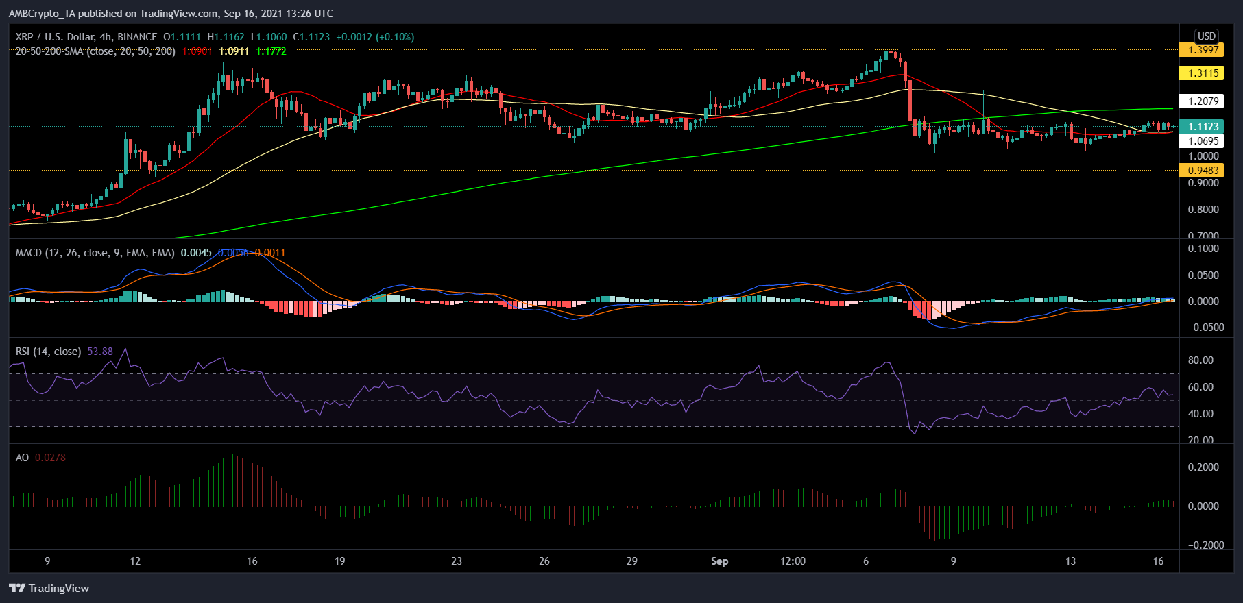Image resolution: width=1243 pixels, height=603 pixels.
Task: Click the current price 1.1123 label
Action: tap(1201, 127)
